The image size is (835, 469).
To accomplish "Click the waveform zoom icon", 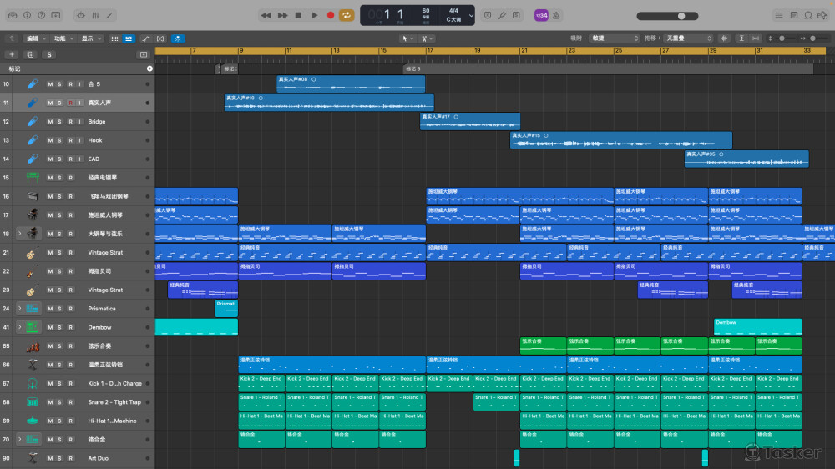I will (x=724, y=38).
